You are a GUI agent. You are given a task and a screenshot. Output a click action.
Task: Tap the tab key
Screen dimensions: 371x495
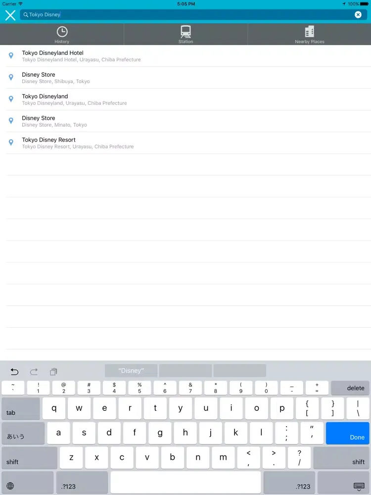click(21, 408)
